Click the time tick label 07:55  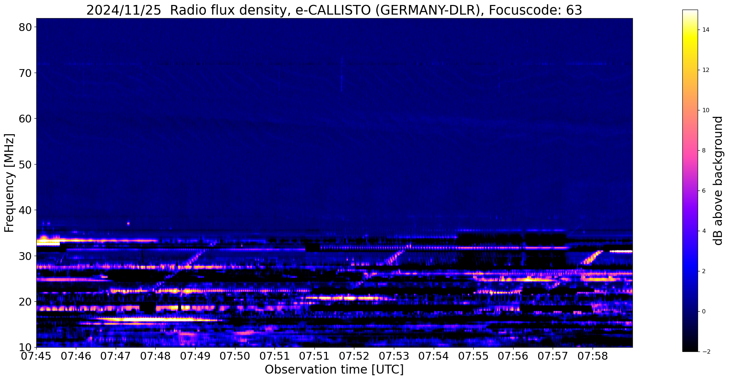tap(473, 356)
